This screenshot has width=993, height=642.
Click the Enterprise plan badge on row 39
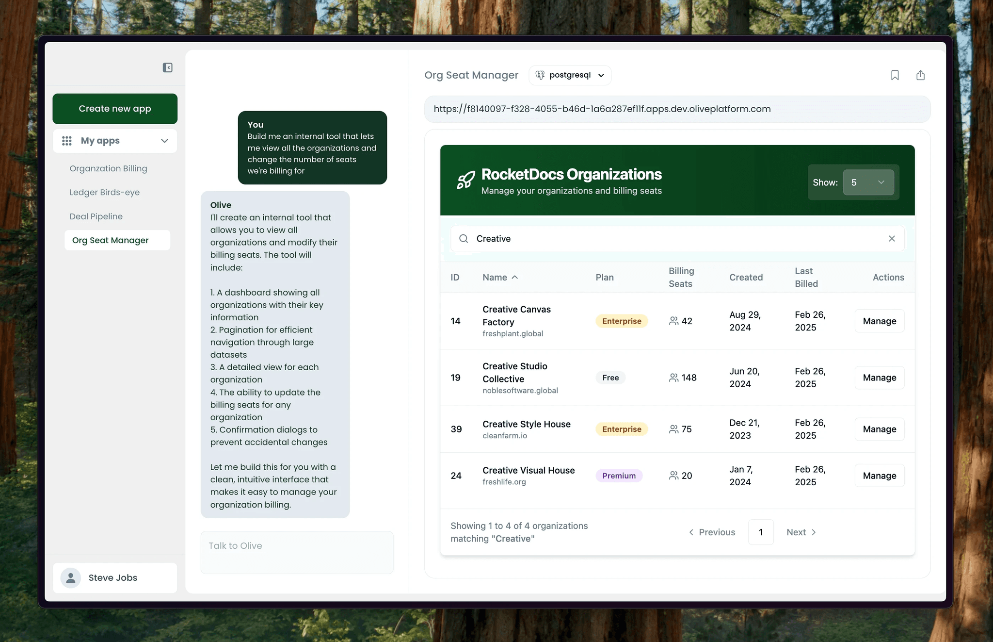(621, 429)
